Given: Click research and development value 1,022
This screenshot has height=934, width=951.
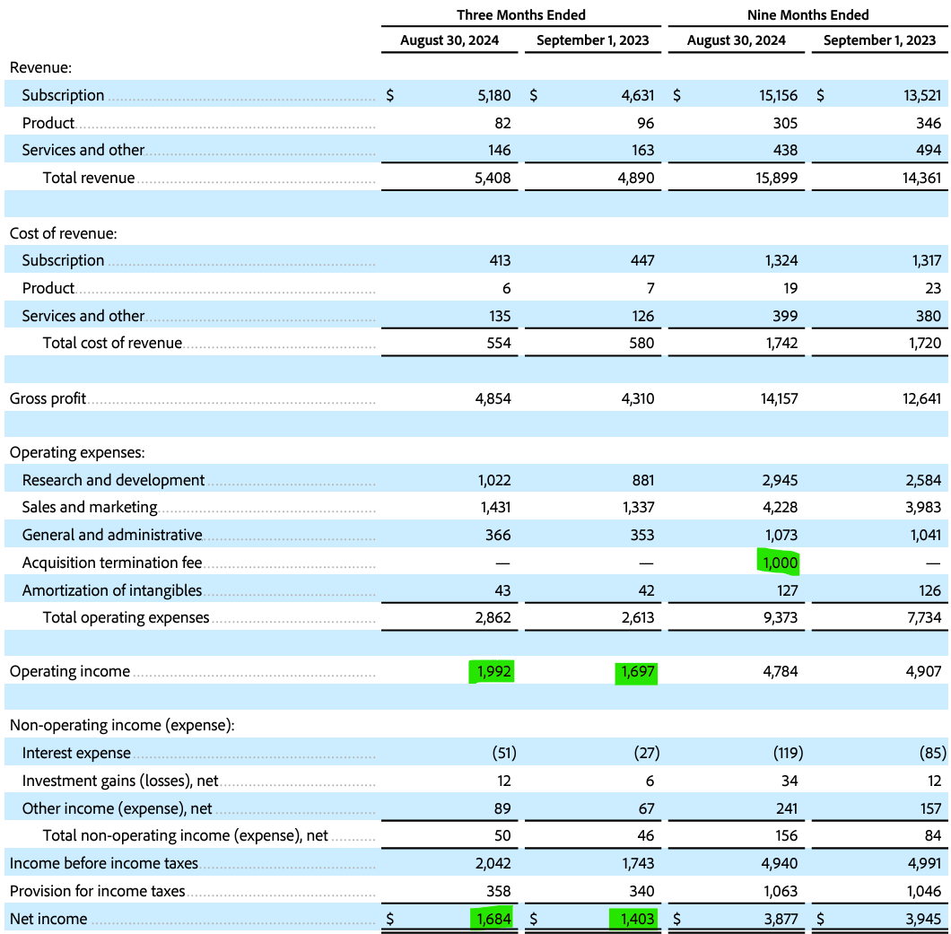Looking at the screenshot, I should point(494,480).
